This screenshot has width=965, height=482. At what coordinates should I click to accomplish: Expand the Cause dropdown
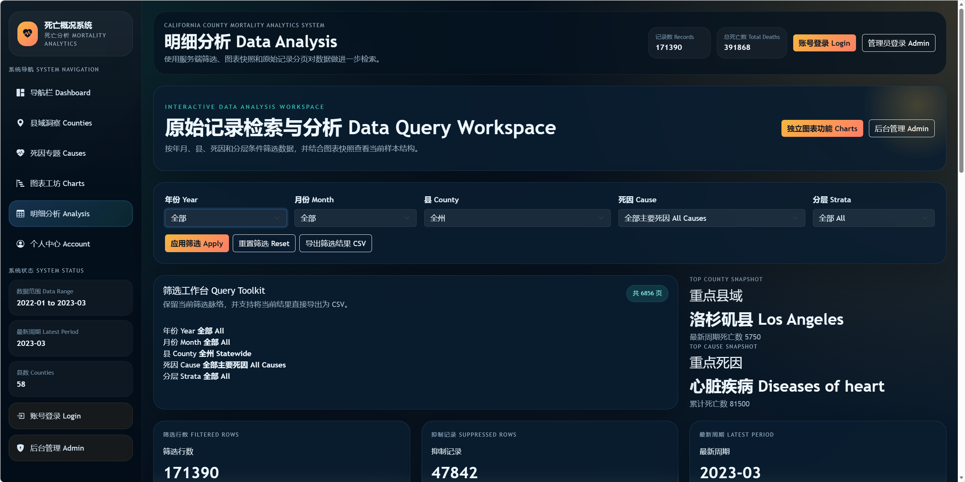711,218
